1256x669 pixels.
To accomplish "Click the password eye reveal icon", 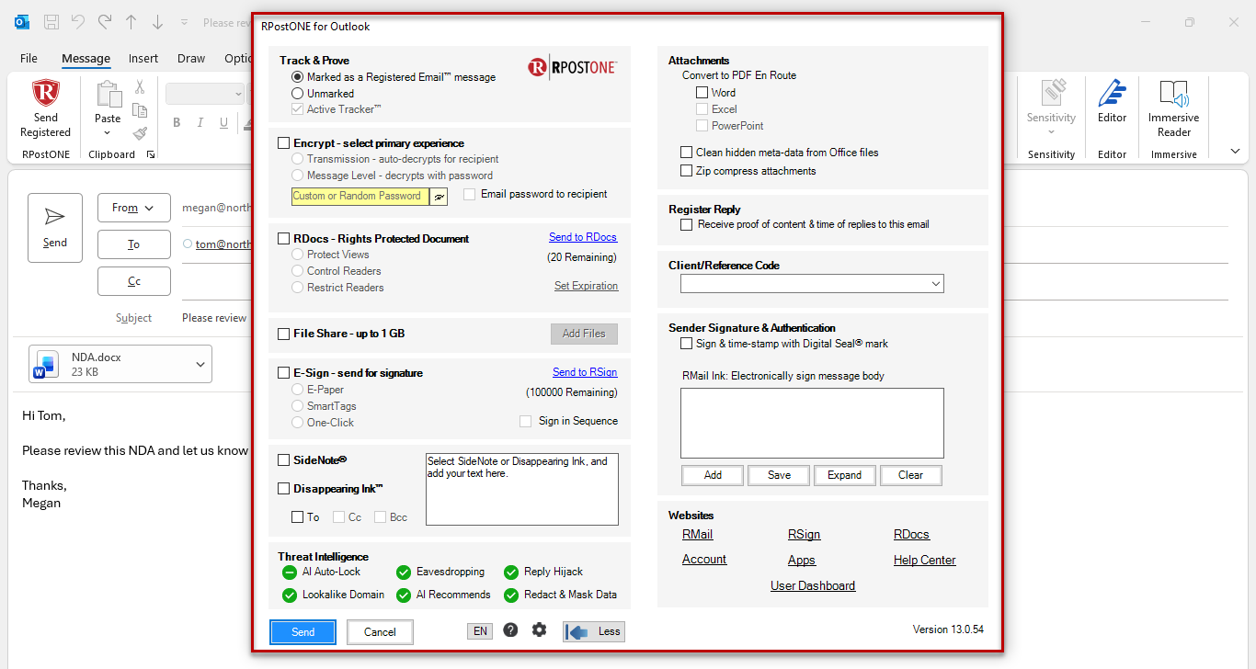I will point(440,197).
